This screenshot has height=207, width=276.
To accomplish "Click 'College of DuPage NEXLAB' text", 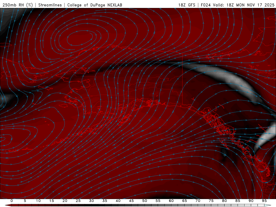I will click(95, 5).
